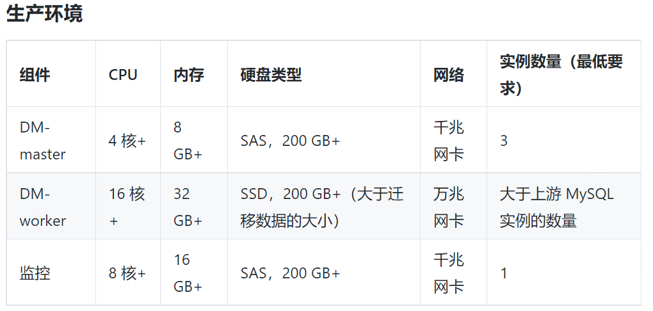Click the 4 核+ CPU cell
Viewport: 653px width, 311px height.
tap(127, 141)
